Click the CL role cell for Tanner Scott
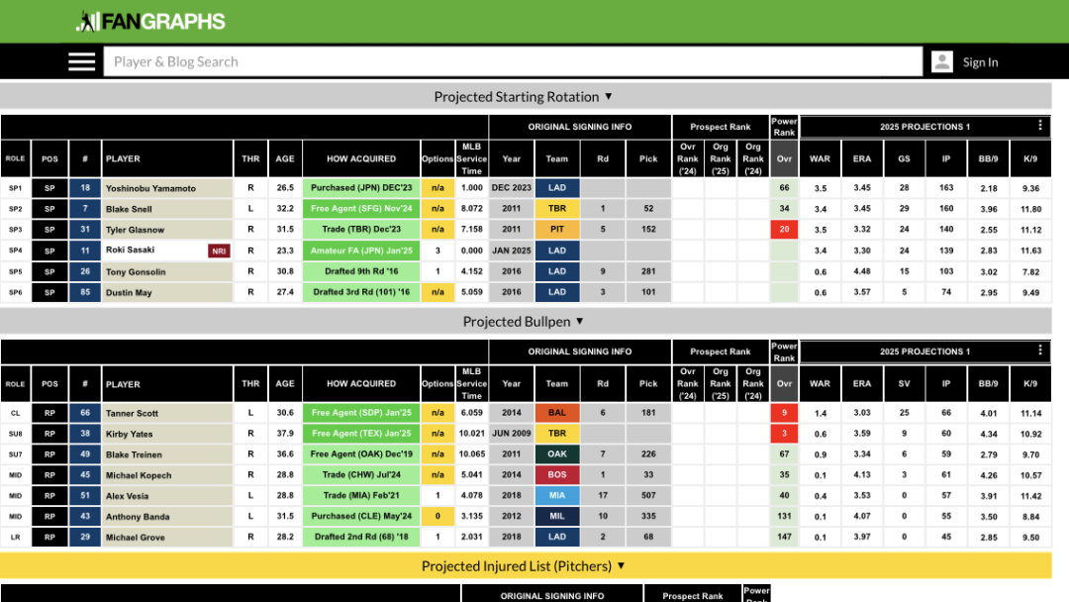Image resolution: width=1069 pixels, height=602 pixels. [15, 413]
